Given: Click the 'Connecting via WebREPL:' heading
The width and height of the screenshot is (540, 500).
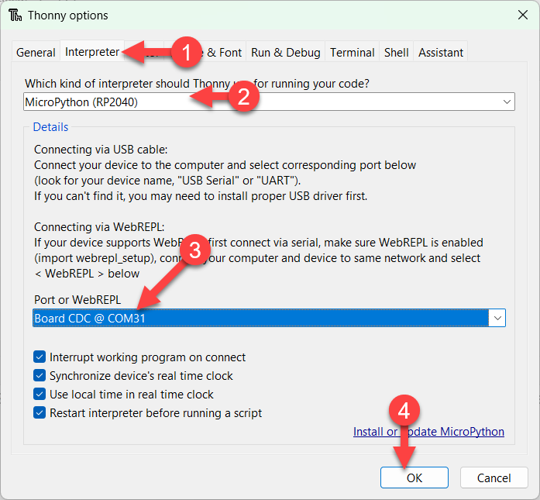Looking at the screenshot, I should 99,226.
